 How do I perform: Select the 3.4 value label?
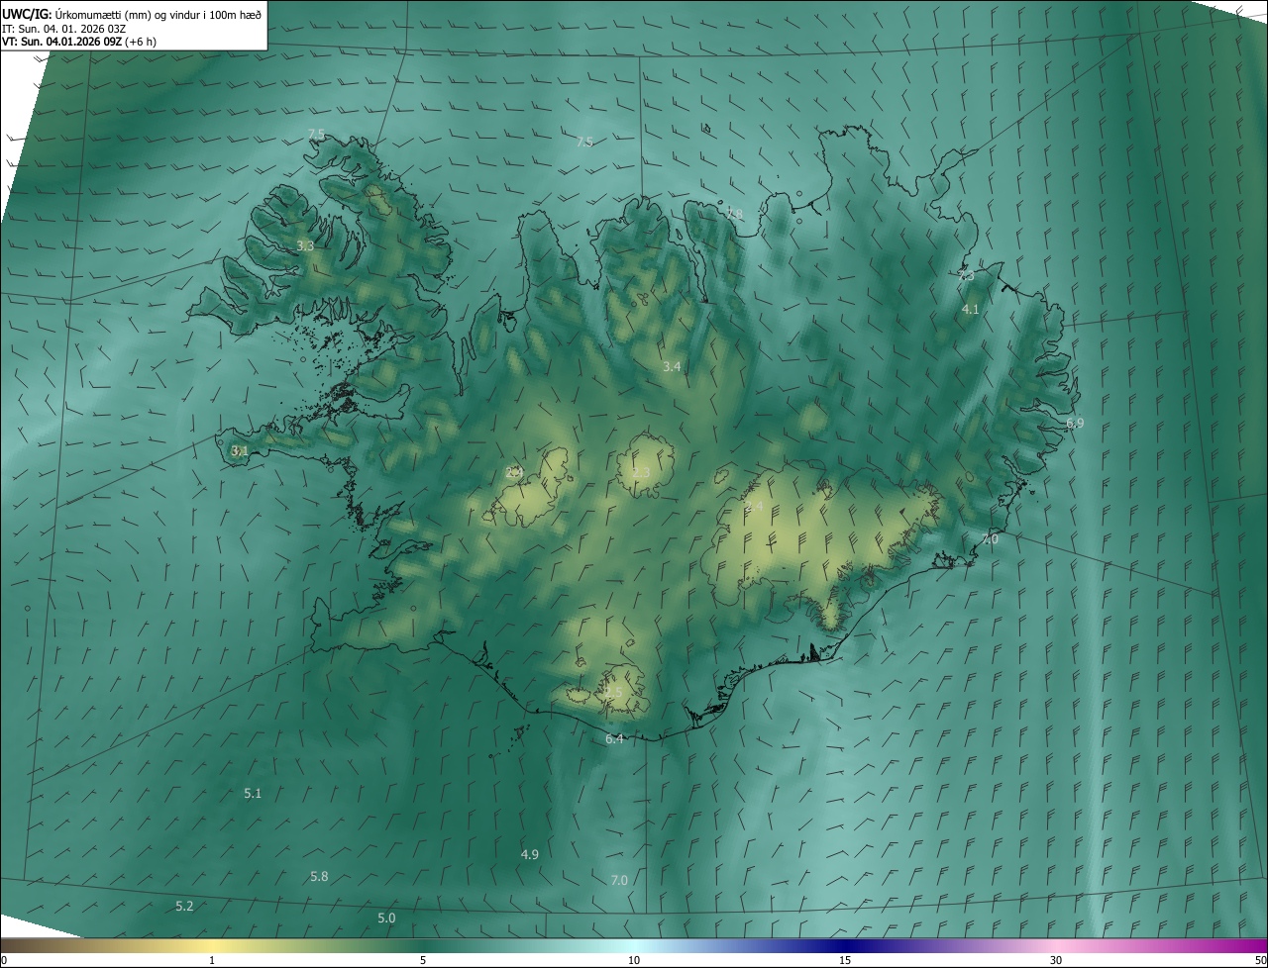coord(672,366)
